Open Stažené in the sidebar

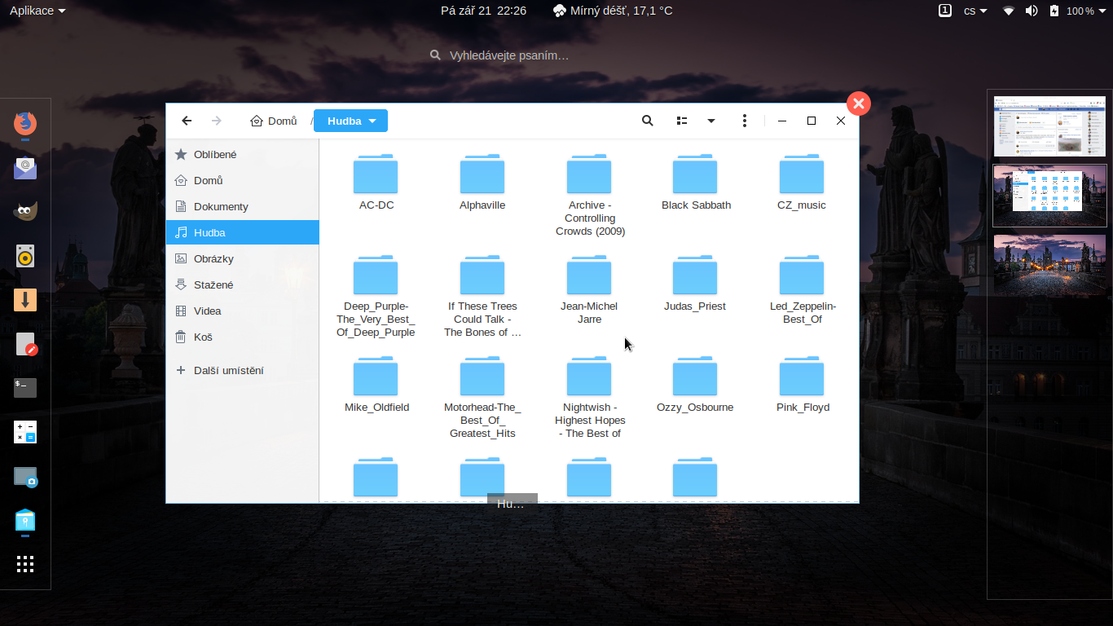pos(243,284)
